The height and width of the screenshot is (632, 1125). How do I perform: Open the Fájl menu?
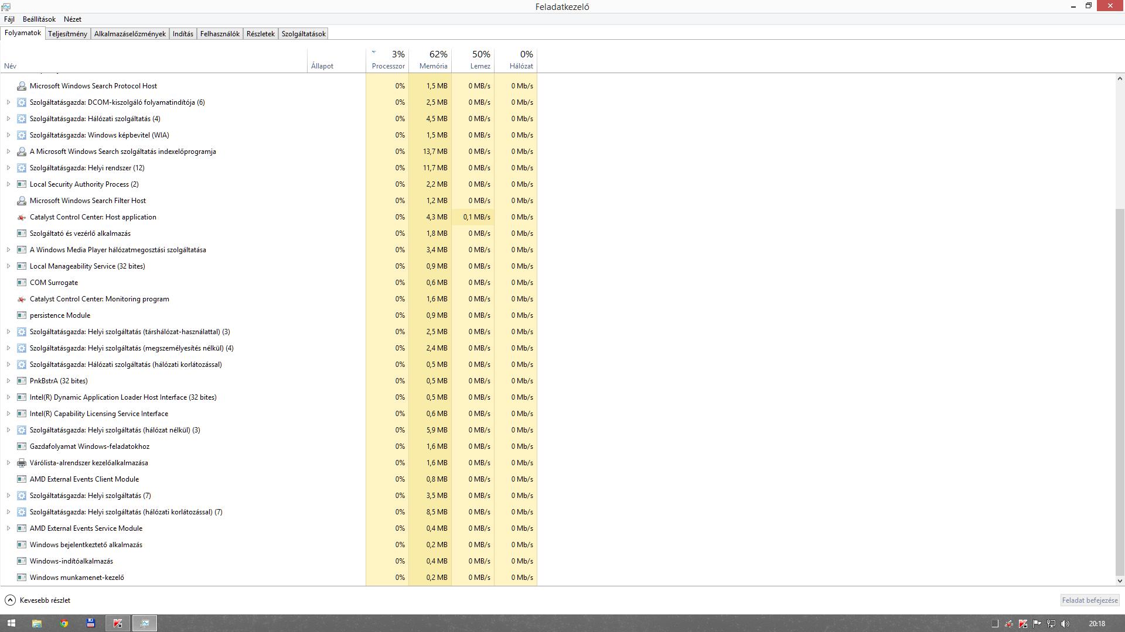pyautogui.click(x=9, y=19)
